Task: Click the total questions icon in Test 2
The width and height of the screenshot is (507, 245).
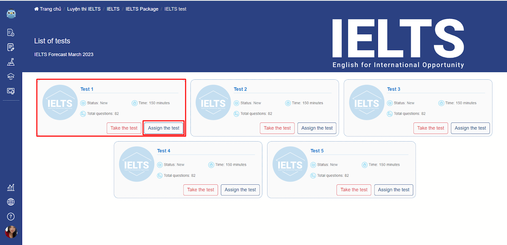Action: pos(236,114)
